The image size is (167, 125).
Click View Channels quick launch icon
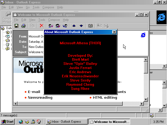click(39, 122)
